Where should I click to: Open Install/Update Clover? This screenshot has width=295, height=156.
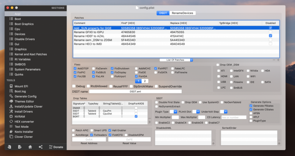click(28, 106)
